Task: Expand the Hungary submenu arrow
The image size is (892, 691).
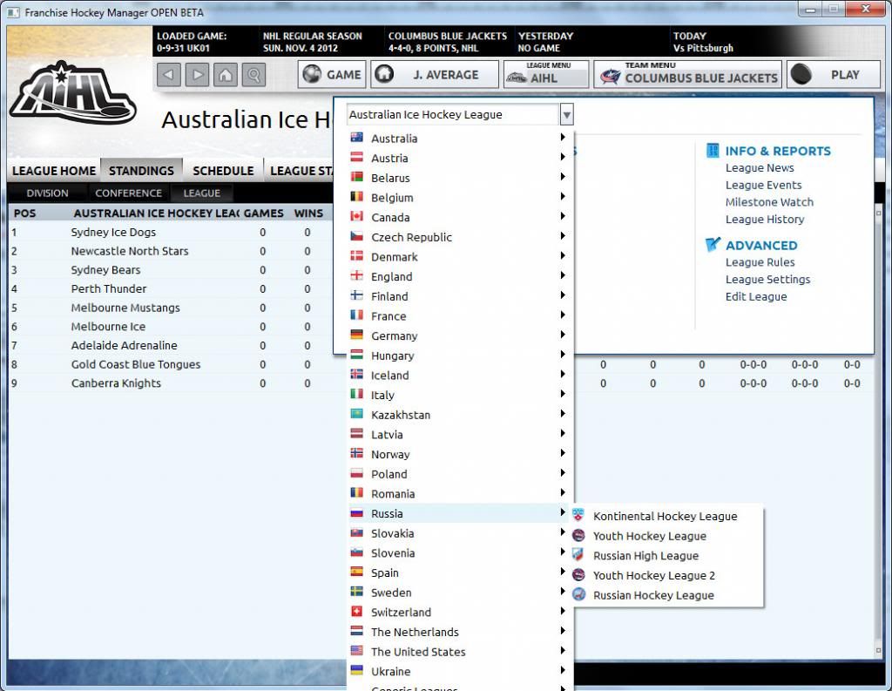Action: (x=562, y=355)
